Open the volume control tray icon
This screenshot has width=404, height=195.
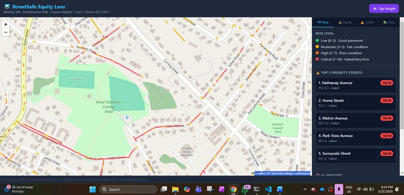click(x=365, y=189)
